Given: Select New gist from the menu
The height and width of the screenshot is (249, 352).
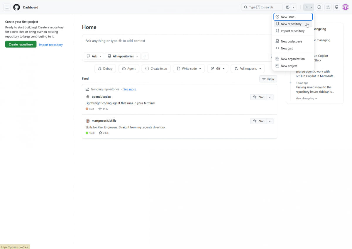Looking at the screenshot, I should 293,48.
